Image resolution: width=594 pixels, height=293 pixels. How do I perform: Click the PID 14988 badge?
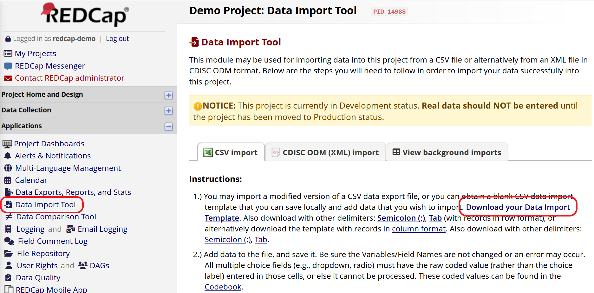[x=389, y=11]
